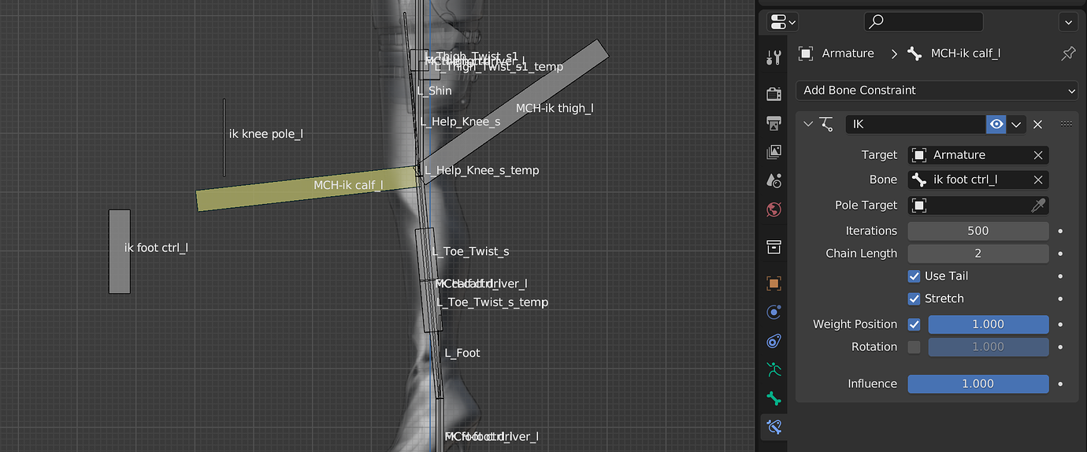Image resolution: width=1087 pixels, height=452 pixels.
Task: Click the bone icon next to MCH-ik calf_l
Action: tap(914, 54)
